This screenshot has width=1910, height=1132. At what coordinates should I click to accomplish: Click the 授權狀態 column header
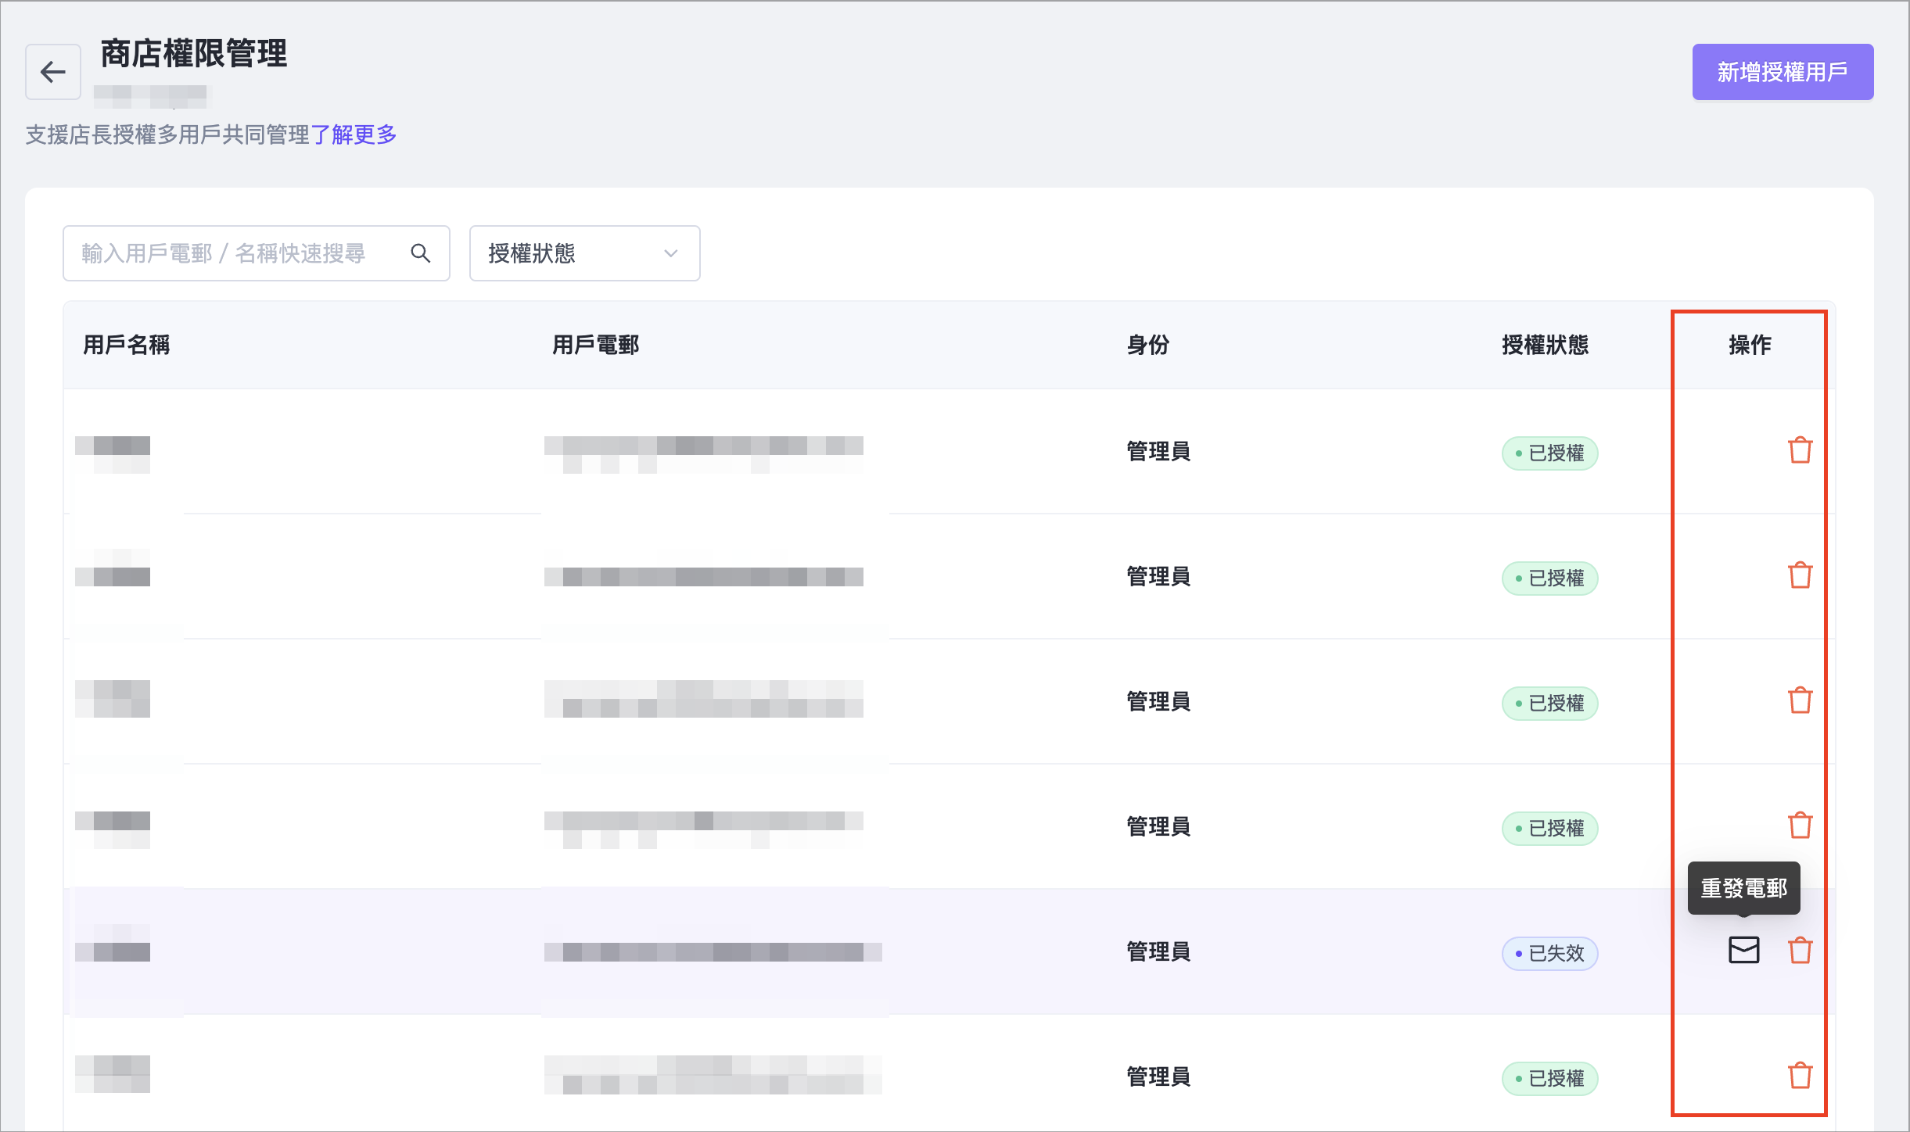pos(1545,345)
